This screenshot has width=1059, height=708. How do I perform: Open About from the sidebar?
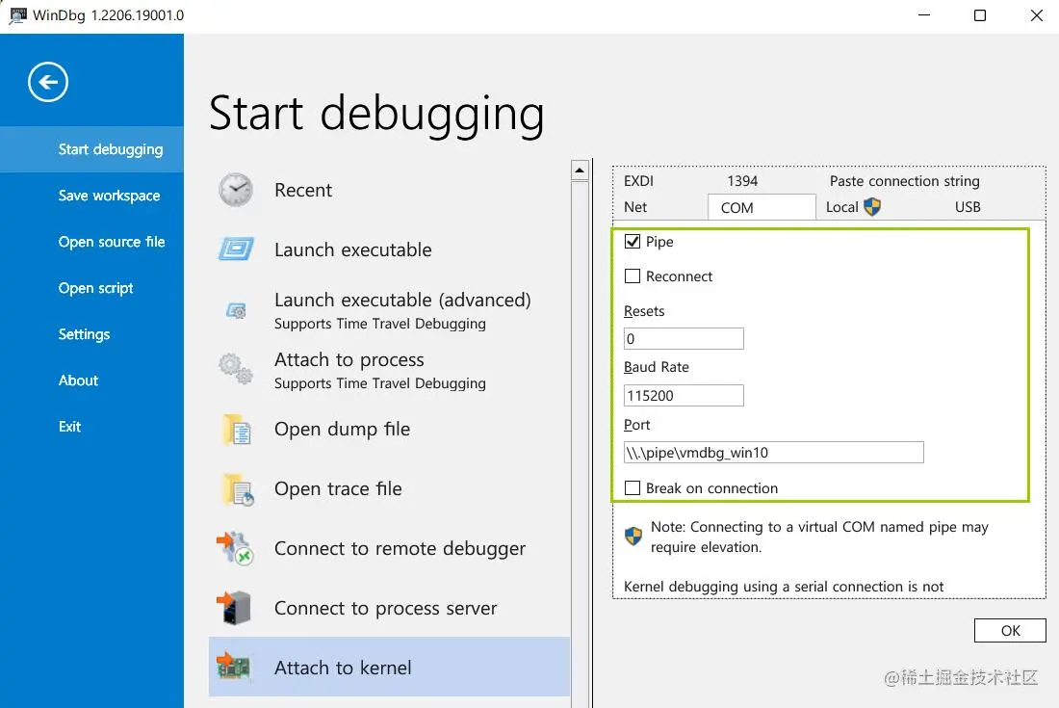tap(91, 380)
